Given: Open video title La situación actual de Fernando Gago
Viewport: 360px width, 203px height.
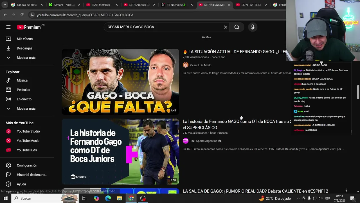Looking at the screenshot, I should [x=234, y=52].
